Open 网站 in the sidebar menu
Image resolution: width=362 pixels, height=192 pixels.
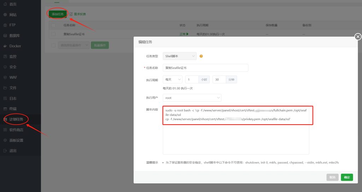(13, 14)
